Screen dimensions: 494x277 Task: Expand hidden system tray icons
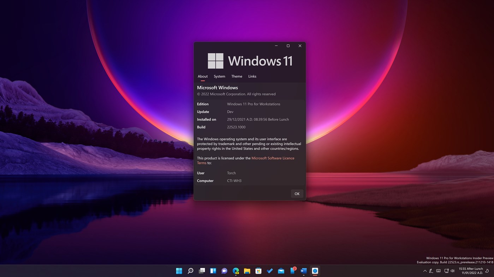[x=425, y=271]
